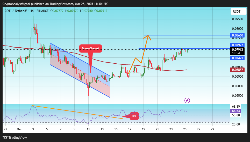Click the 0.07977 blue price label
The height and width of the screenshot is (142, 250).
(237, 45)
